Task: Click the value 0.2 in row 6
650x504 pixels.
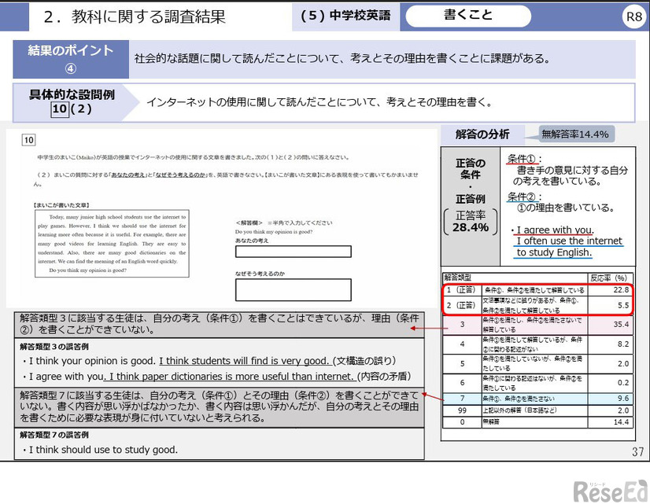Action: tap(623, 383)
